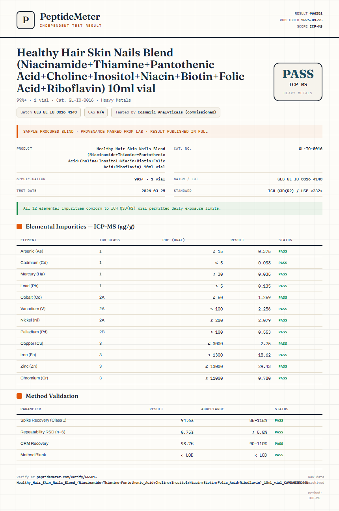Click the Mercury result value 0.035
The height and width of the screenshot is (511, 339).
[x=264, y=274]
